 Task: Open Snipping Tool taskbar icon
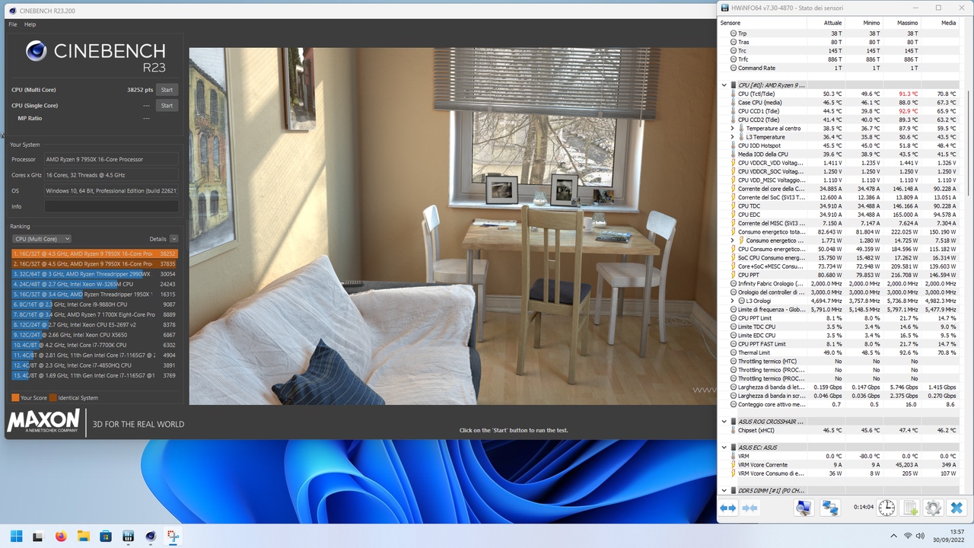coord(173,536)
